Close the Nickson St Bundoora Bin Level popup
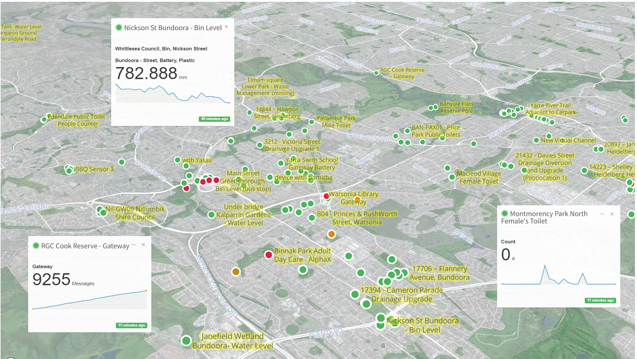The image size is (637, 359). click(226, 27)
